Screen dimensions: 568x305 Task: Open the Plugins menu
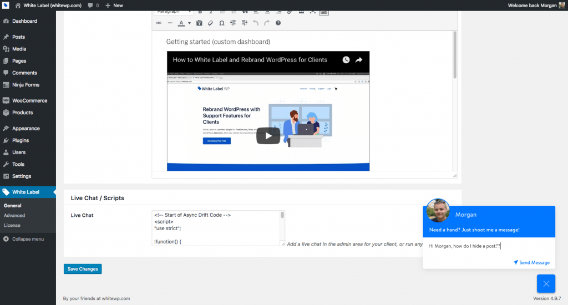28,140
